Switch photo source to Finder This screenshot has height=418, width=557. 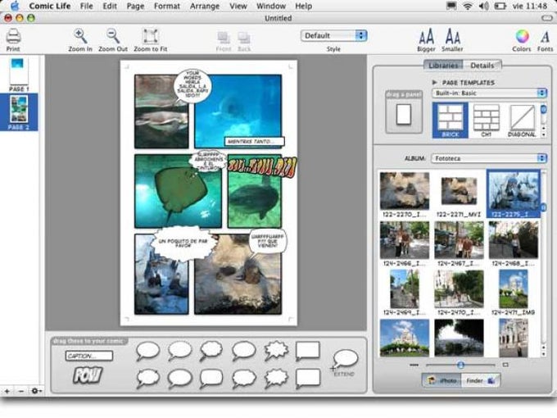pyautogui.click(x=480, y=380)
